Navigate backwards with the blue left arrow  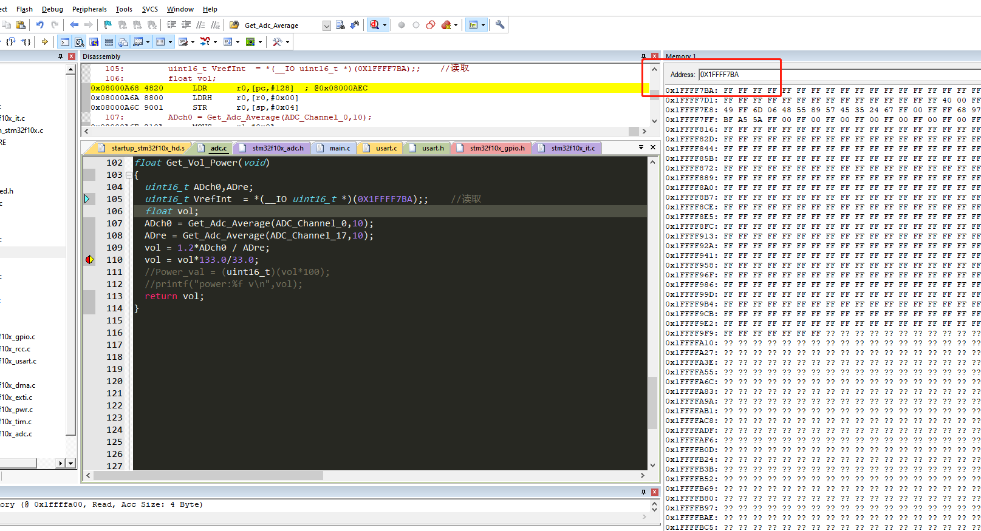(x=74, y=25)
